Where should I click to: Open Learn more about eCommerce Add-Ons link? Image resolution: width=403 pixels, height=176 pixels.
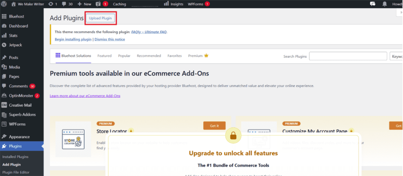pyautogui.click(x=85, y=96)
